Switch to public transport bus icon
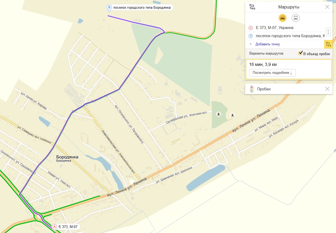Screen dimensions: 336x233 (296, 18)
